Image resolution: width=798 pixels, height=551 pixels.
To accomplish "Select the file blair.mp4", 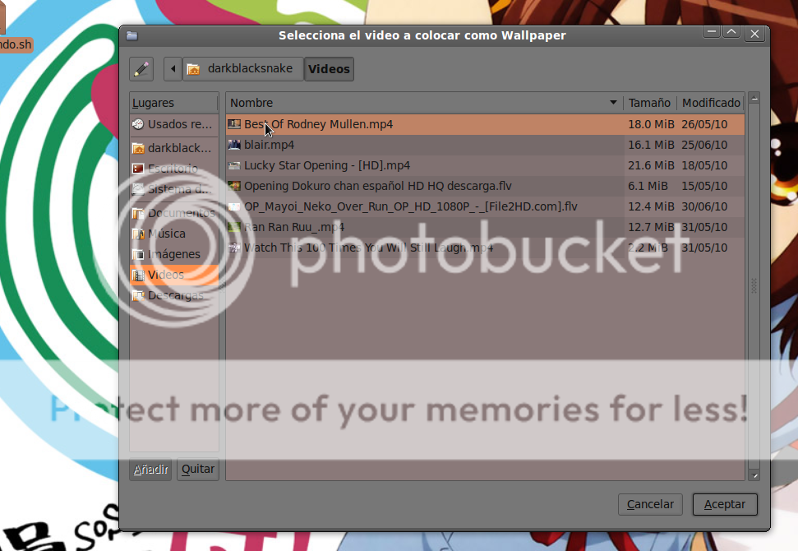I will (x=269, y=145).
